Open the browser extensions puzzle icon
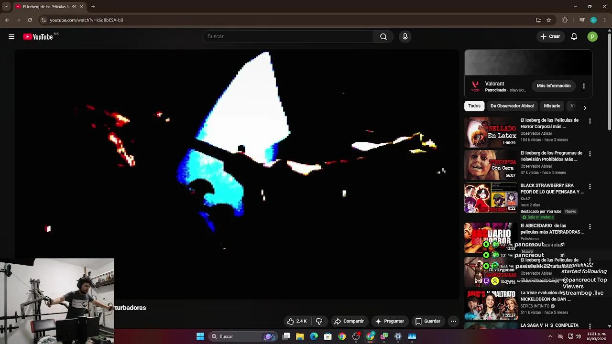This screenshot has width=612, height=344. click(x=565, y=20)
